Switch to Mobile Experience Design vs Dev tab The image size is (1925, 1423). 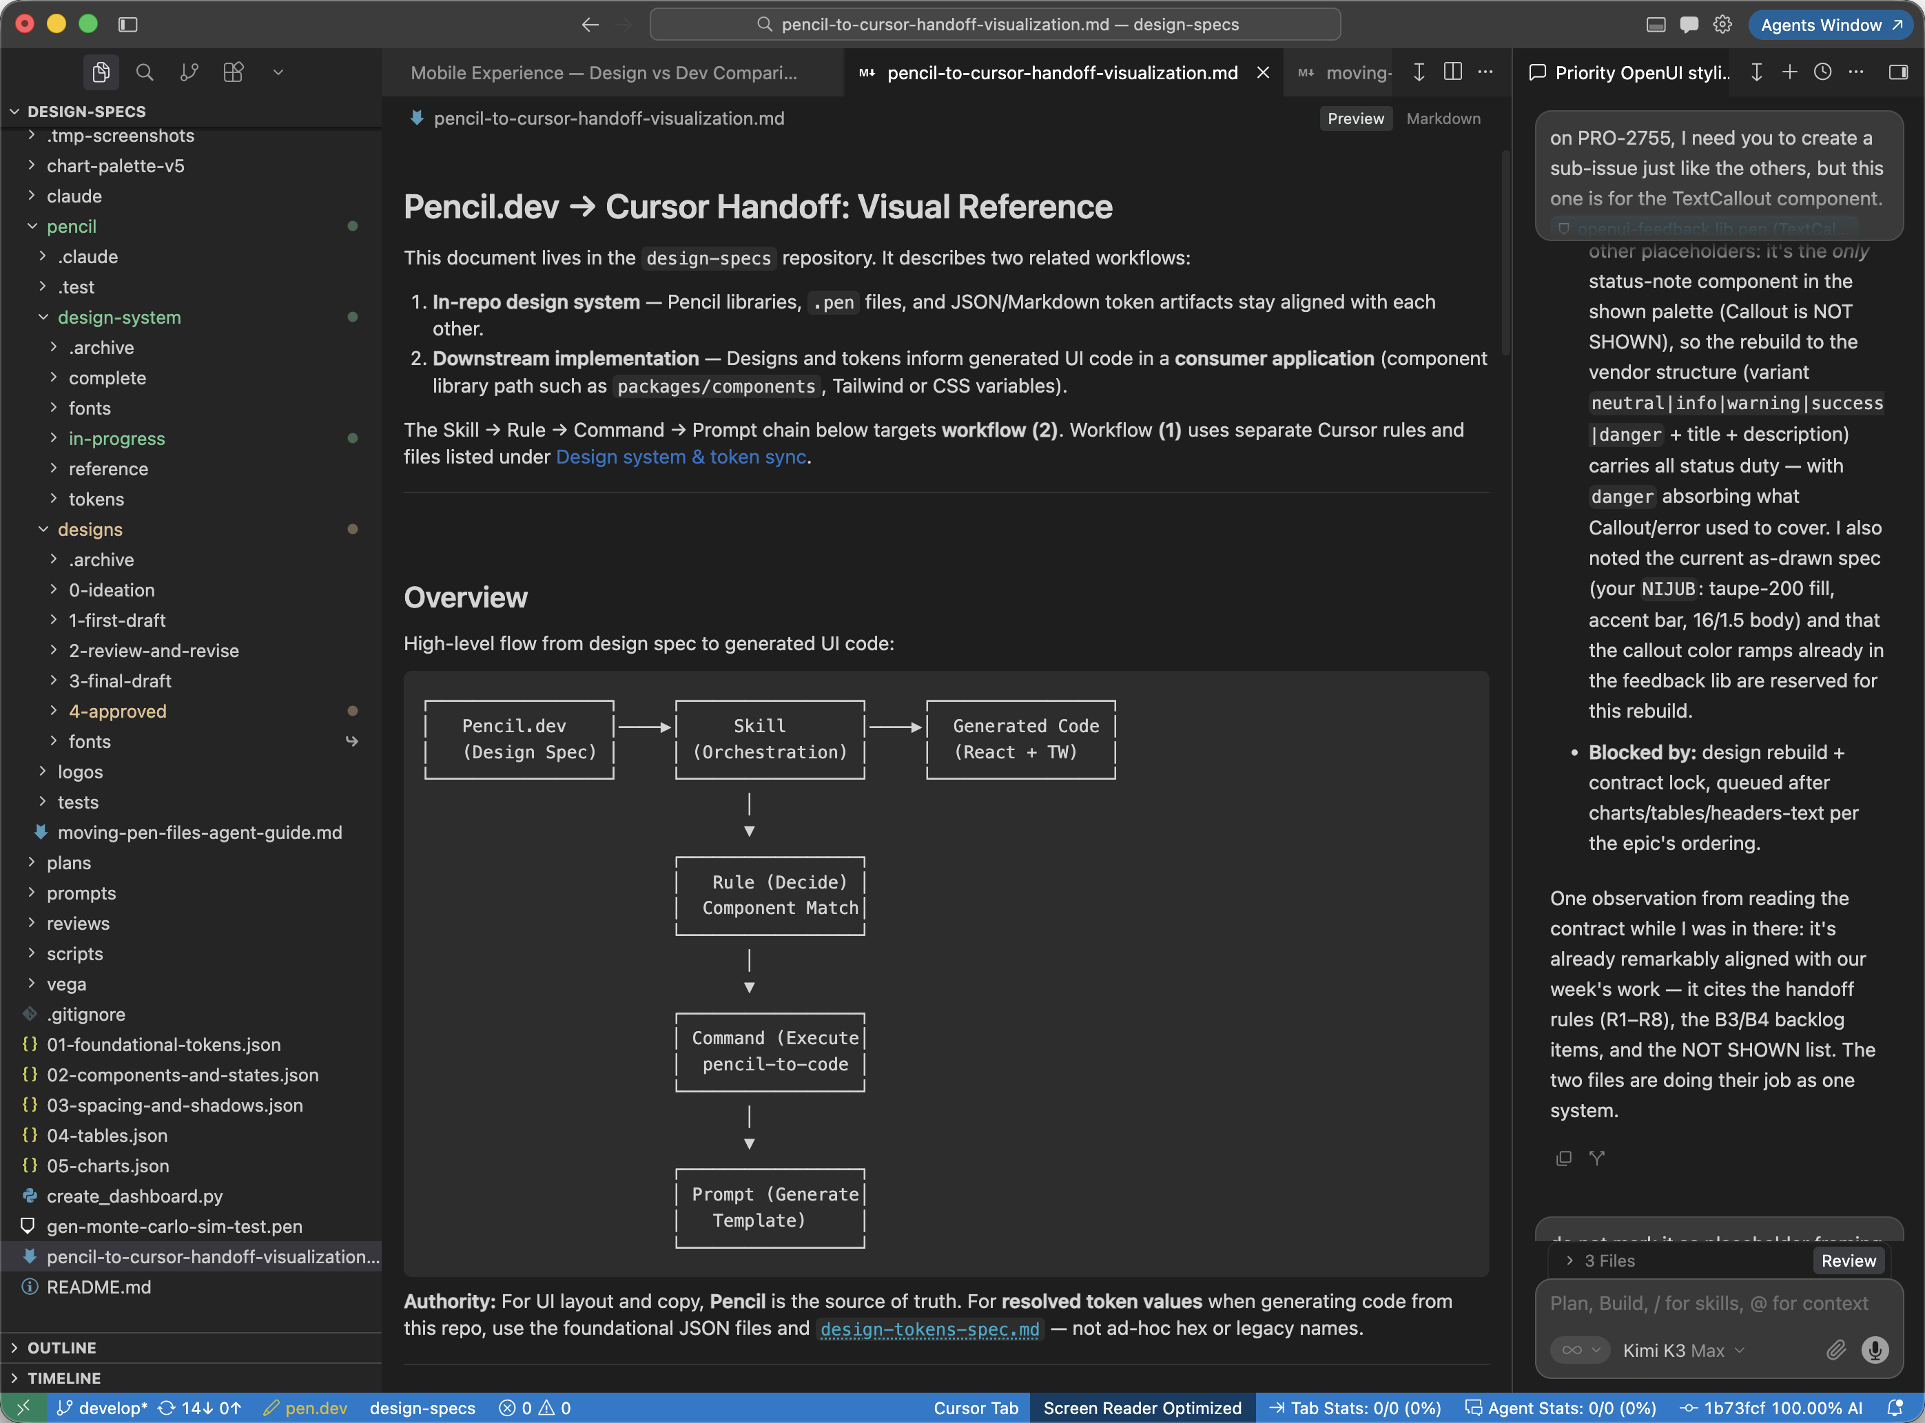click(x=603, y=72)
